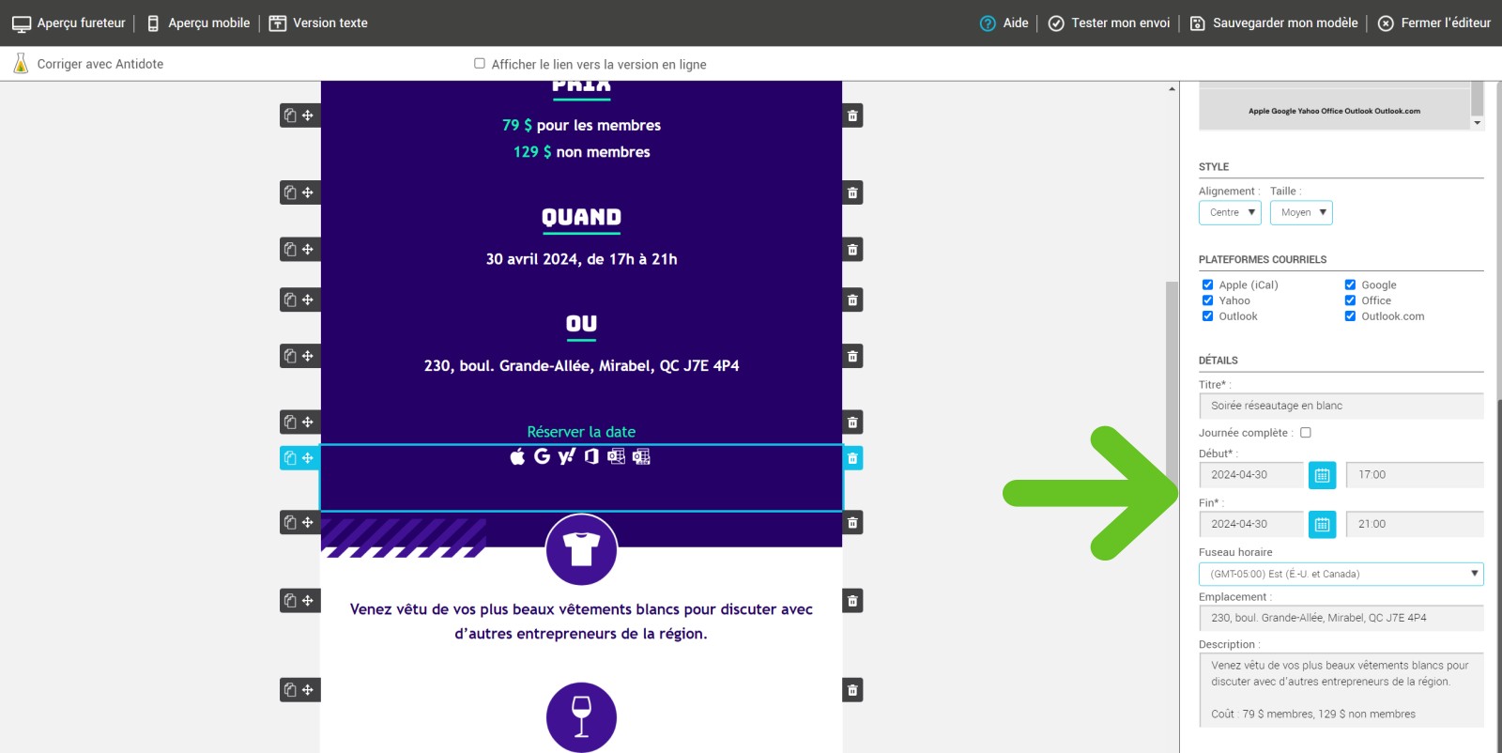Click the Yahoo calendar icon in email
Viewport: 1502px width, 753px height.
[566, 456]
